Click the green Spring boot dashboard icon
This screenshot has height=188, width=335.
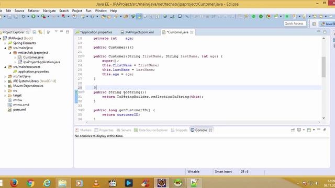coord(253,16)
